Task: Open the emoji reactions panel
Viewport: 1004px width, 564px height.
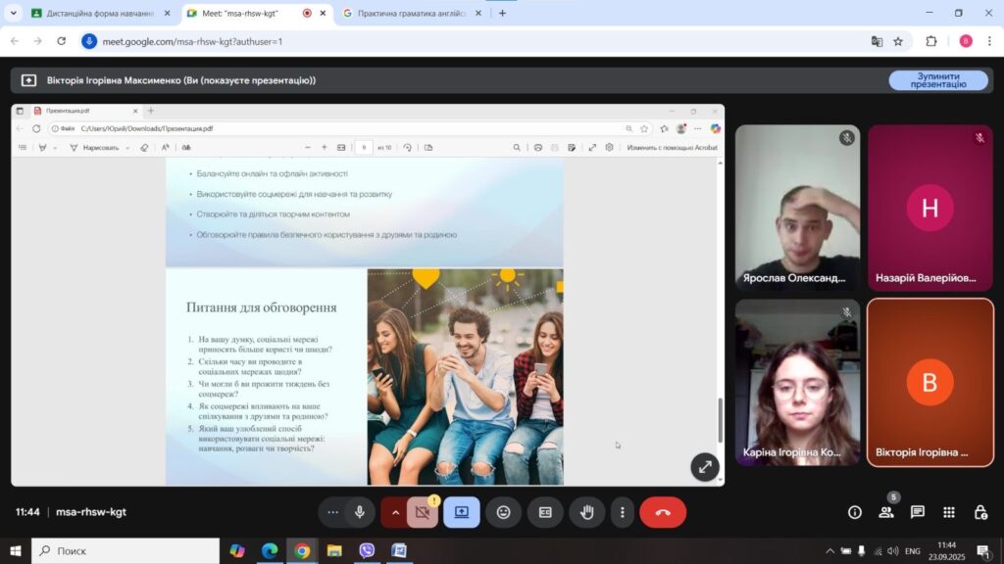Action: pyautogui.click(x=503, y=512)
